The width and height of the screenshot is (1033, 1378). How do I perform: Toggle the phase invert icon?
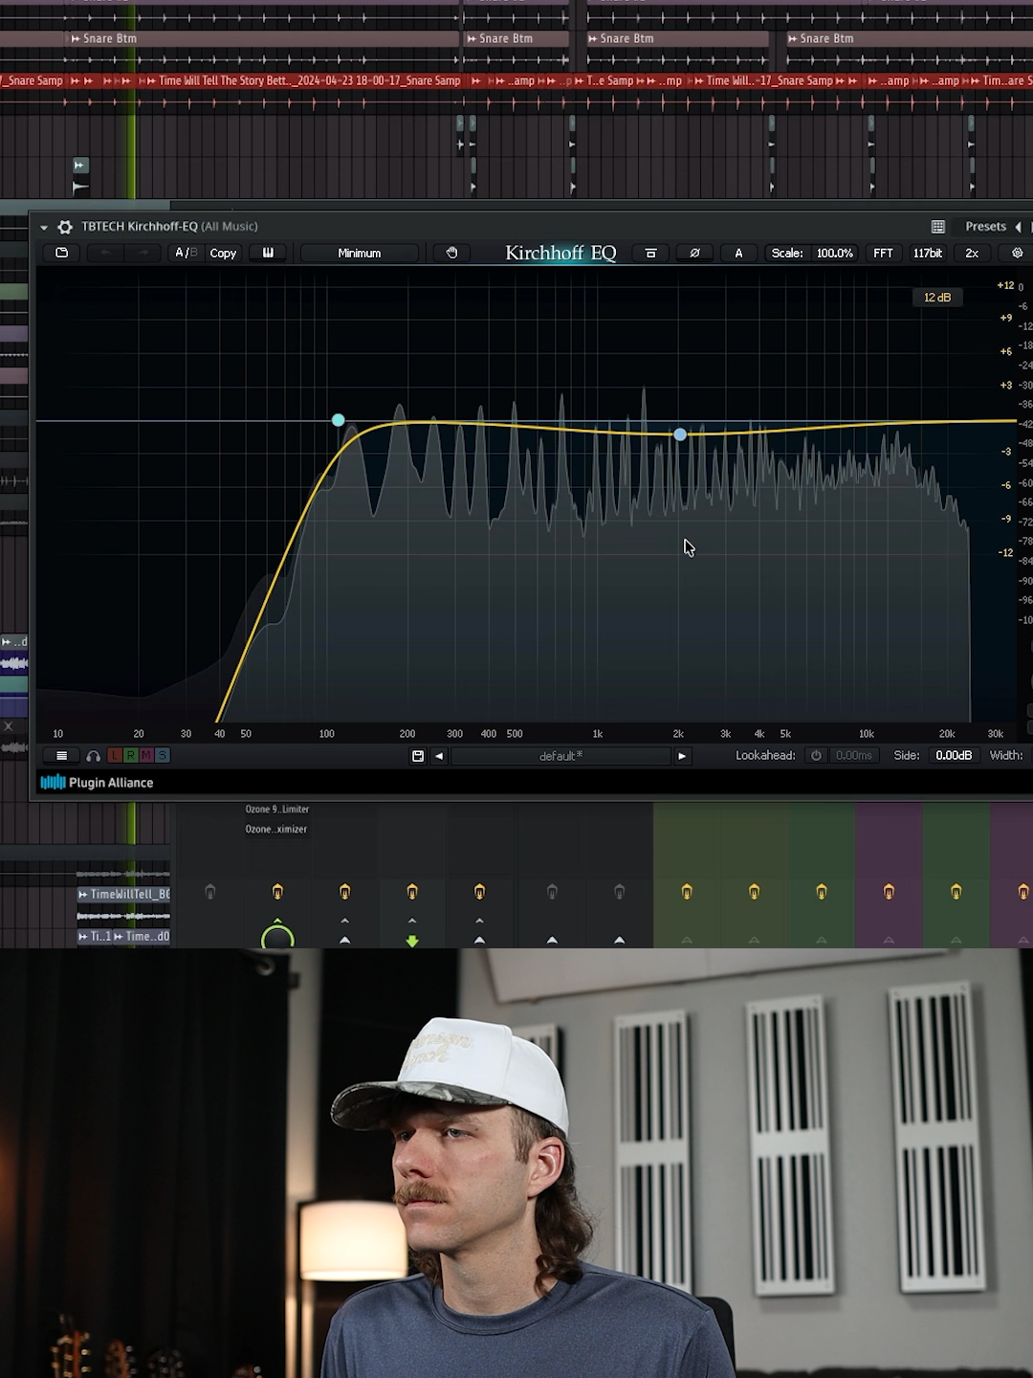(x=694, y=253)
